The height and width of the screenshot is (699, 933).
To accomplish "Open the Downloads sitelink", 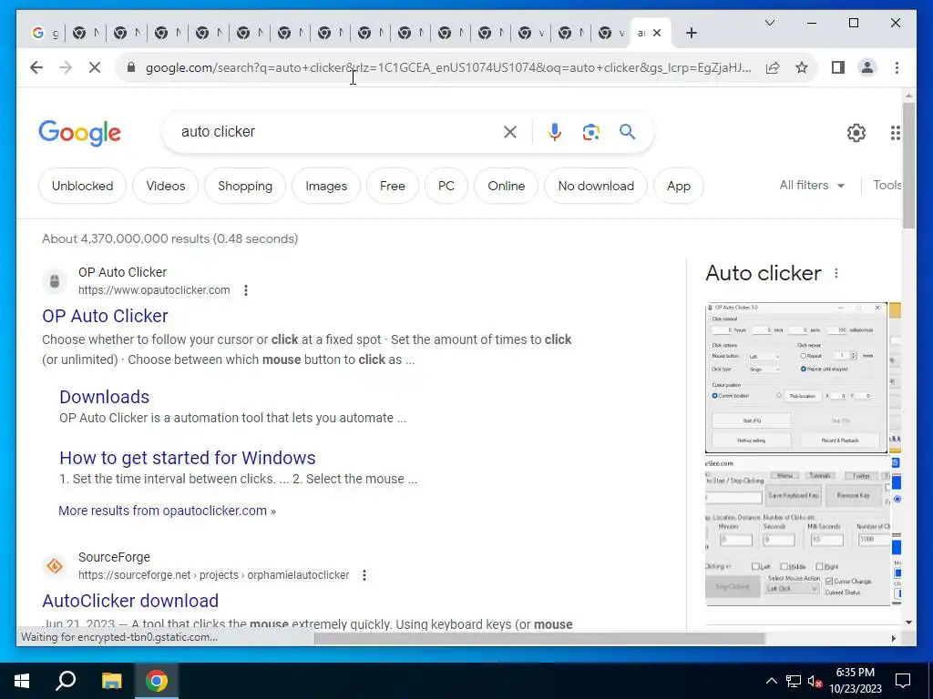I will point(104,397).
